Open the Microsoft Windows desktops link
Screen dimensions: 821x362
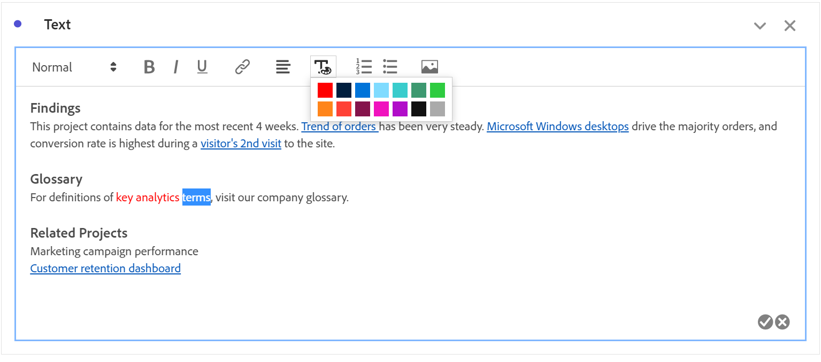(558, 127)
